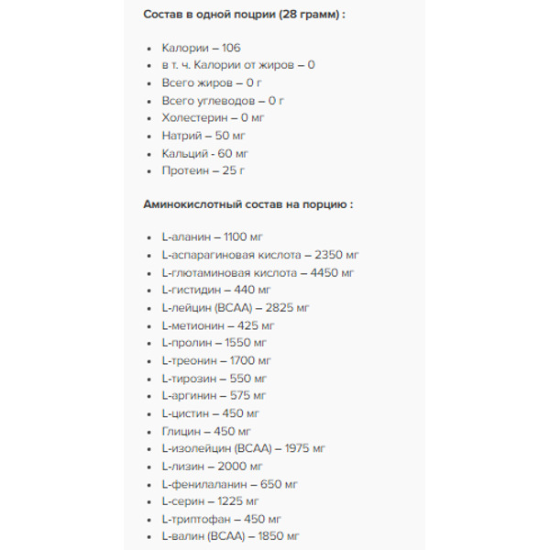Viewport: 550px width, 550px height.
Task: Click the 'L-аргинин – 575 мг' item
Action: pos(214,395)
